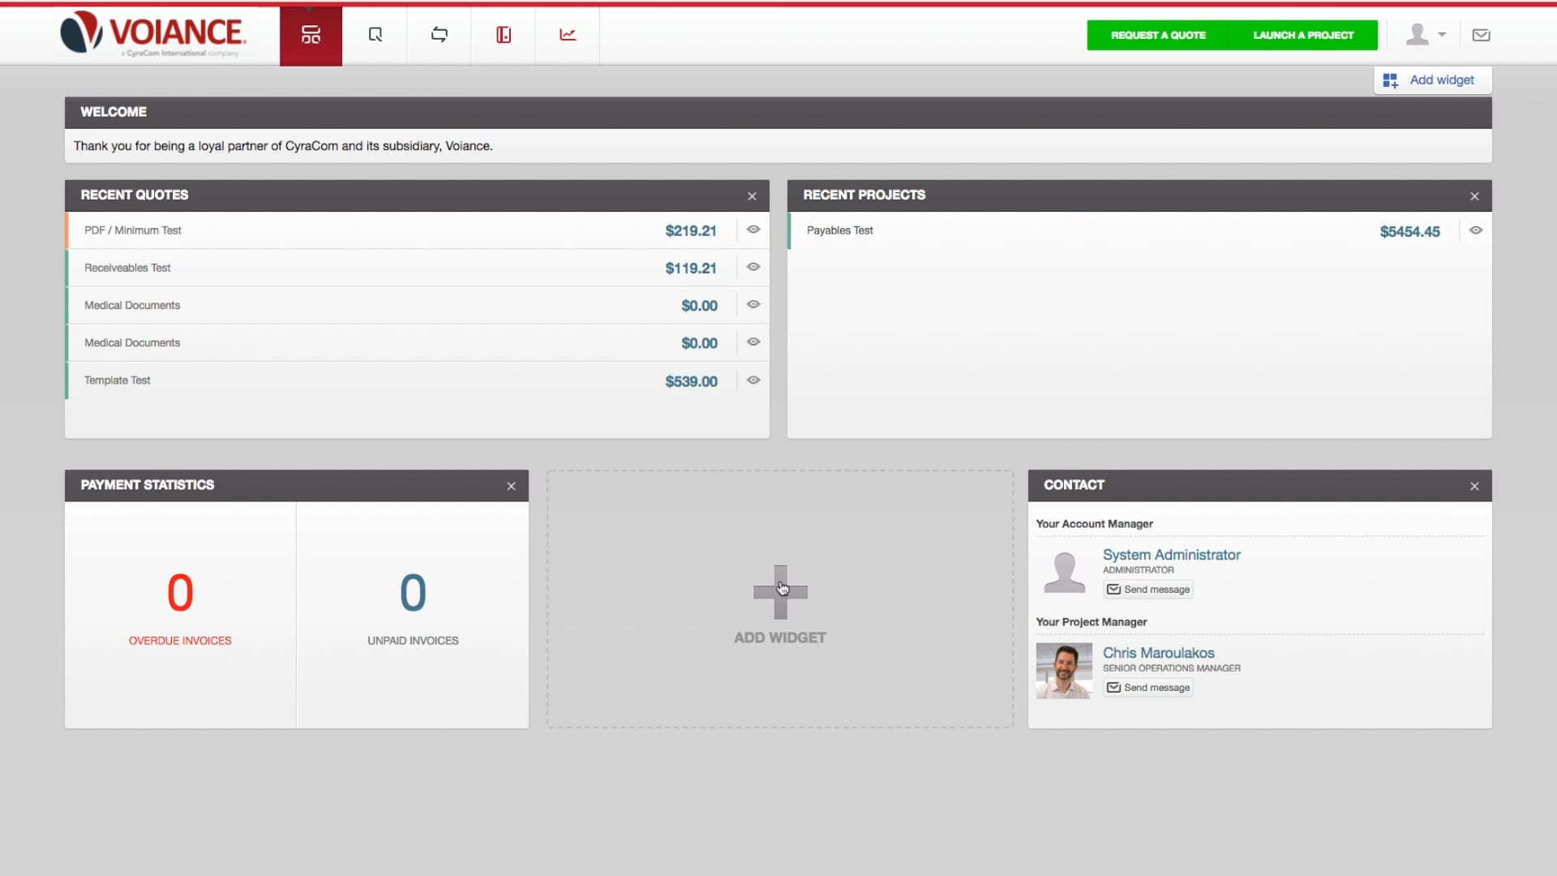Screen dimensions: 1557x876
Task: Click the Add widget grid icon
Action: pyautogui.click(x=1390, y=80)
